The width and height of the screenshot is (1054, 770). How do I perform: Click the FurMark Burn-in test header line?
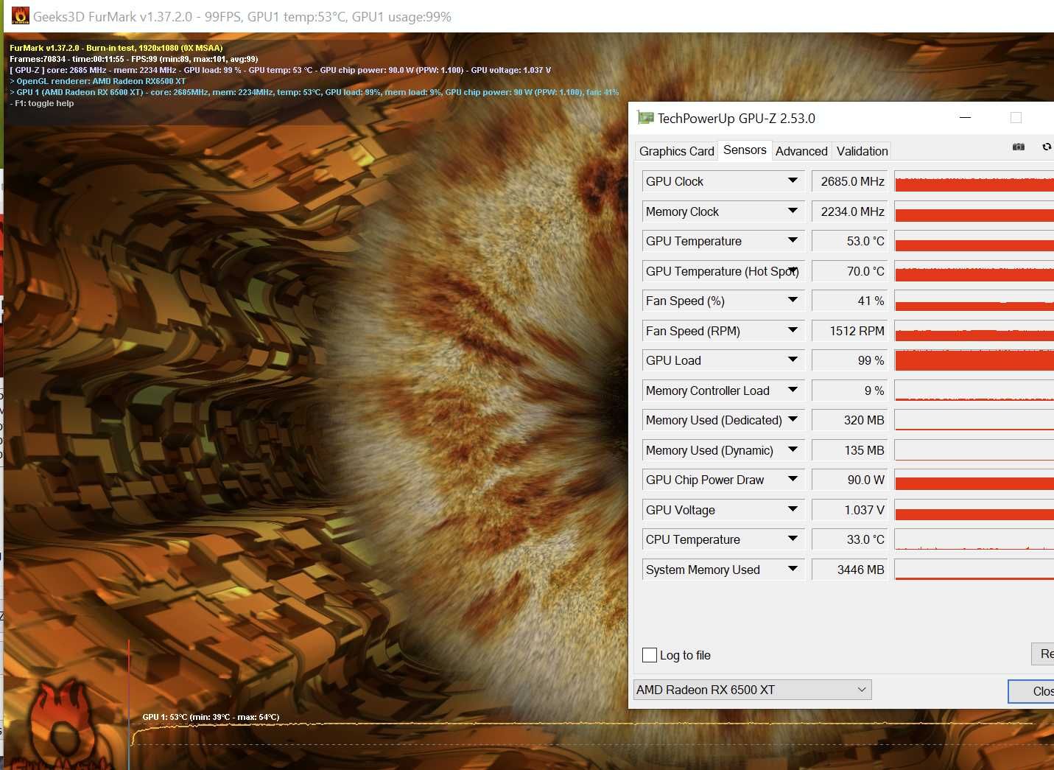[x=116, y=48]
